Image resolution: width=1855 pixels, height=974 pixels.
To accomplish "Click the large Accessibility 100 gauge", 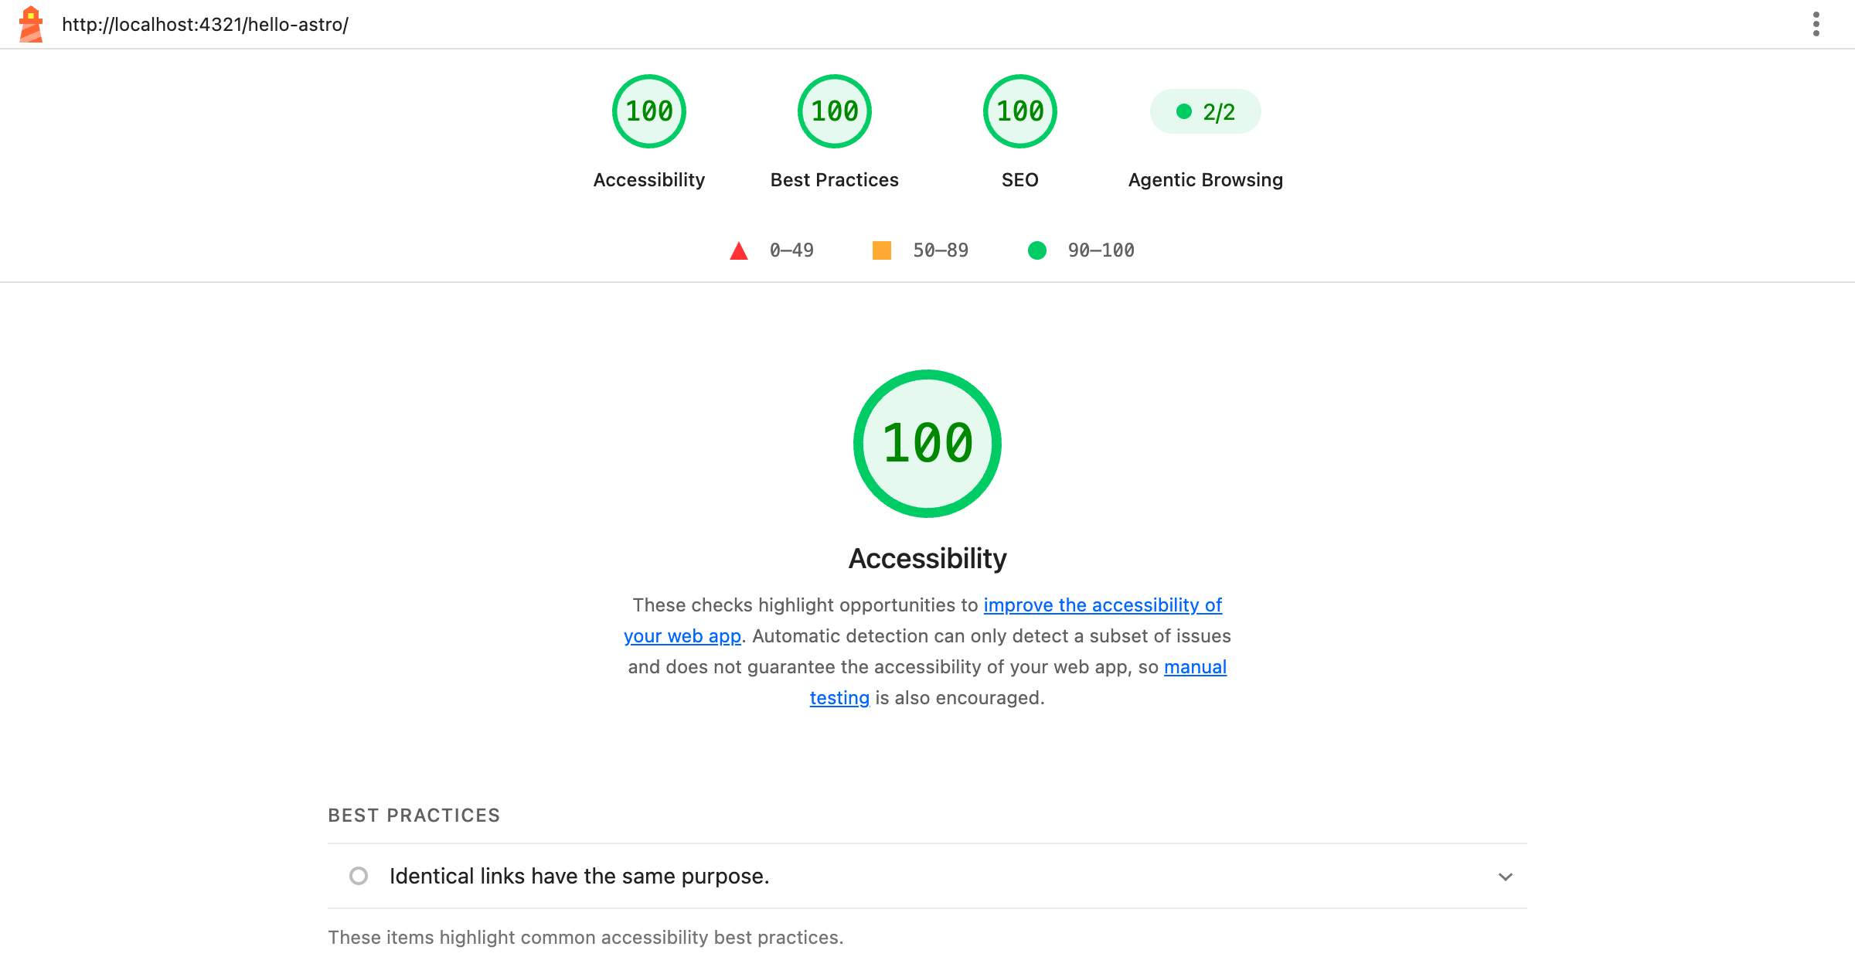I will click(927, 444).
